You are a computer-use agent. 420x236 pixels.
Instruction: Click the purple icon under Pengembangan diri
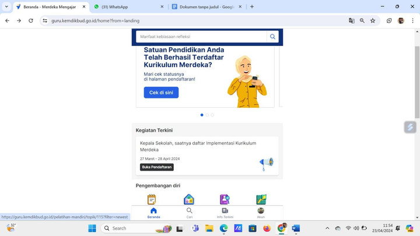pyautogui.click(x=225, y=200)
